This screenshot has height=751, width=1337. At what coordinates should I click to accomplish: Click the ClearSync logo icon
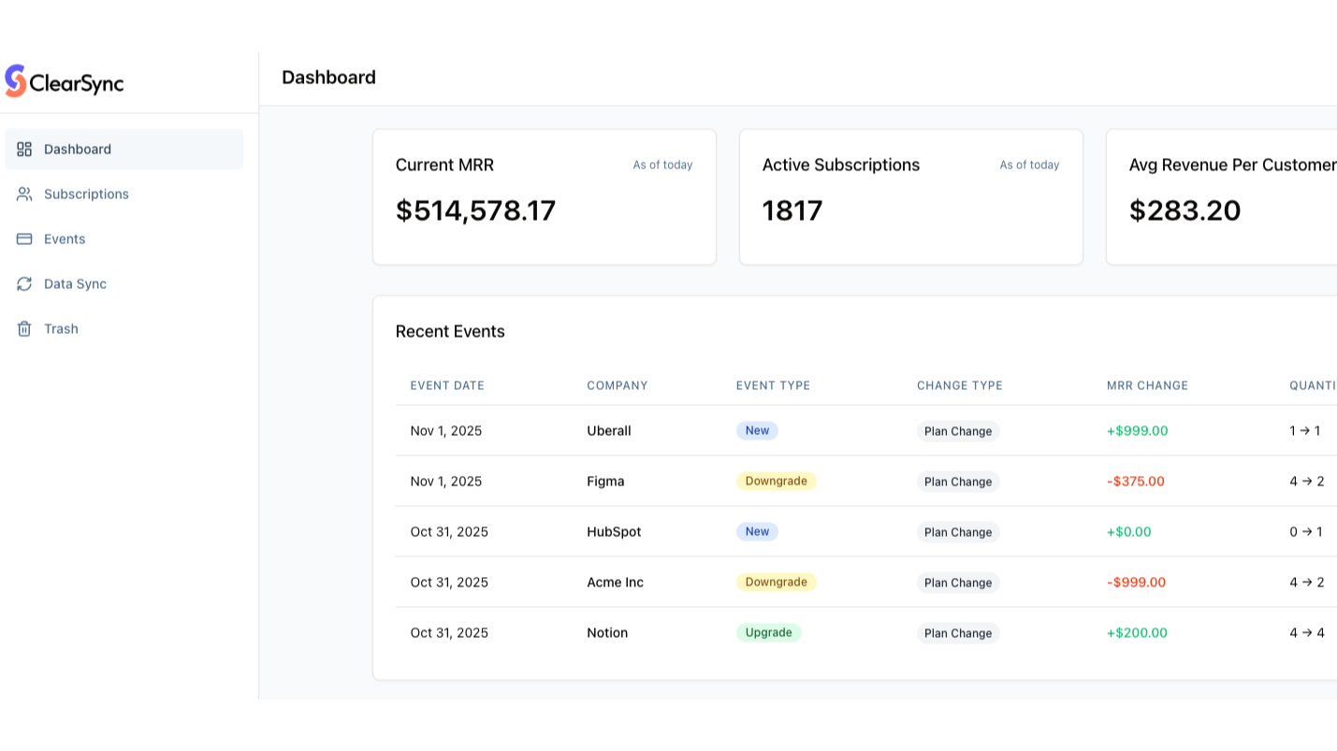(16, 81)
